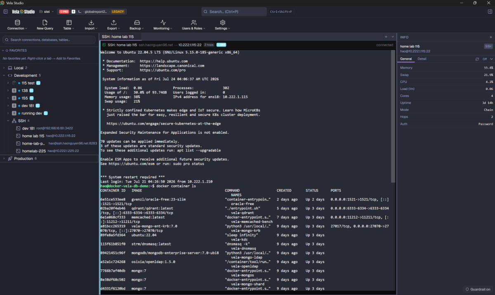
Task: Focus the search connections, databases, tables field
Action: tap(49, 40)
